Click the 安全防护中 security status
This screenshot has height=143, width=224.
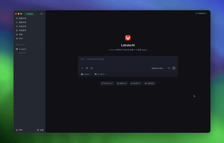pyautogui.click(x=201, y=13)
